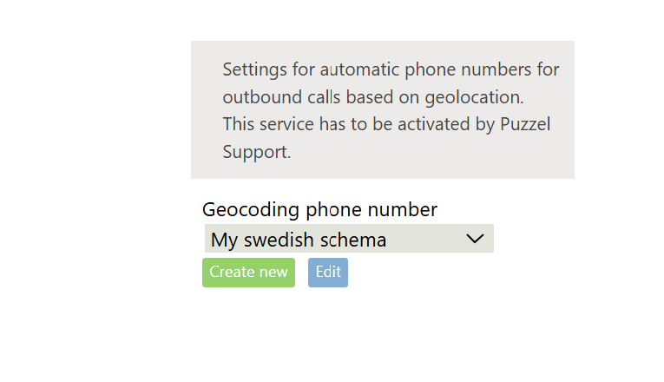Viewport: 664px width, 382px height.
Task: Click the blue Edit button
Action: coord(328,273)
